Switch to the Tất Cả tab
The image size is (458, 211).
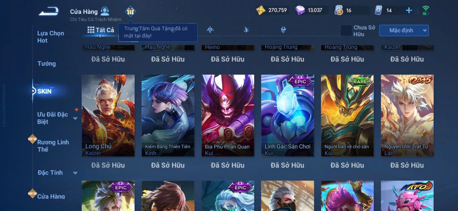pyautogui.click(x=101, y=30)
